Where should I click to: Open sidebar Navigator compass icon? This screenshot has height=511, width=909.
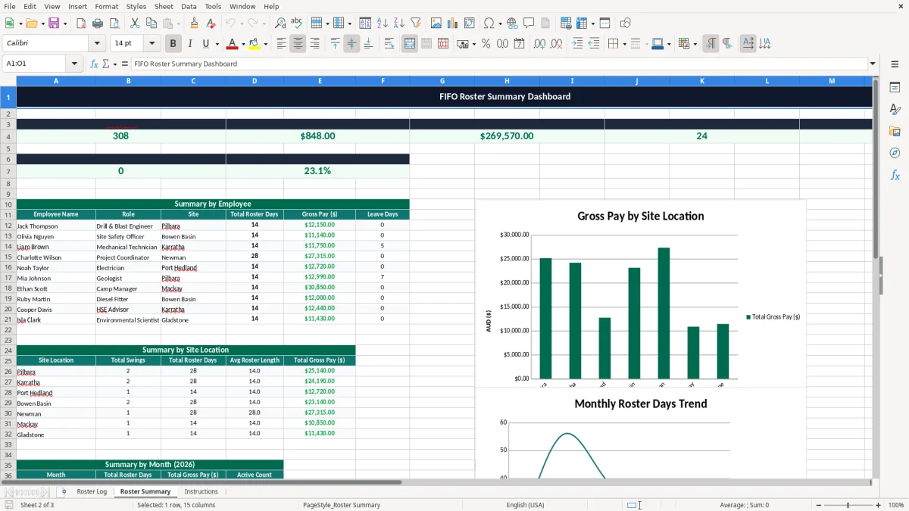click(895, 153)
